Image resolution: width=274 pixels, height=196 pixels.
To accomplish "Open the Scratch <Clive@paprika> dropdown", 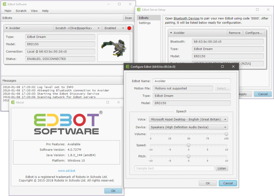I will (77, 28).
